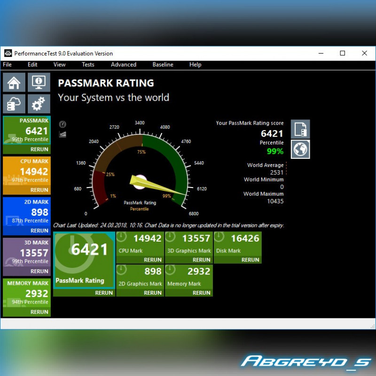The height and width of the screenshot is (376, 376).
Task: Select the 3D MARK 13557 sidebar panel
Action: click(x=27, y=252)
